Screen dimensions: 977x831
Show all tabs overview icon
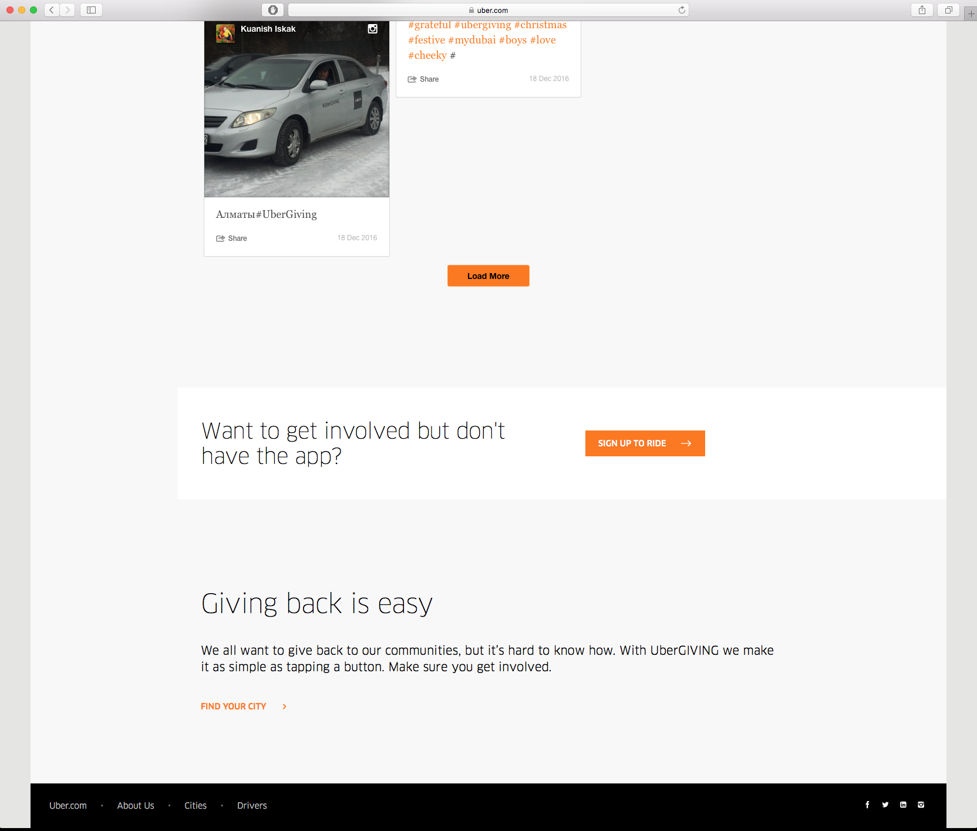948,10
